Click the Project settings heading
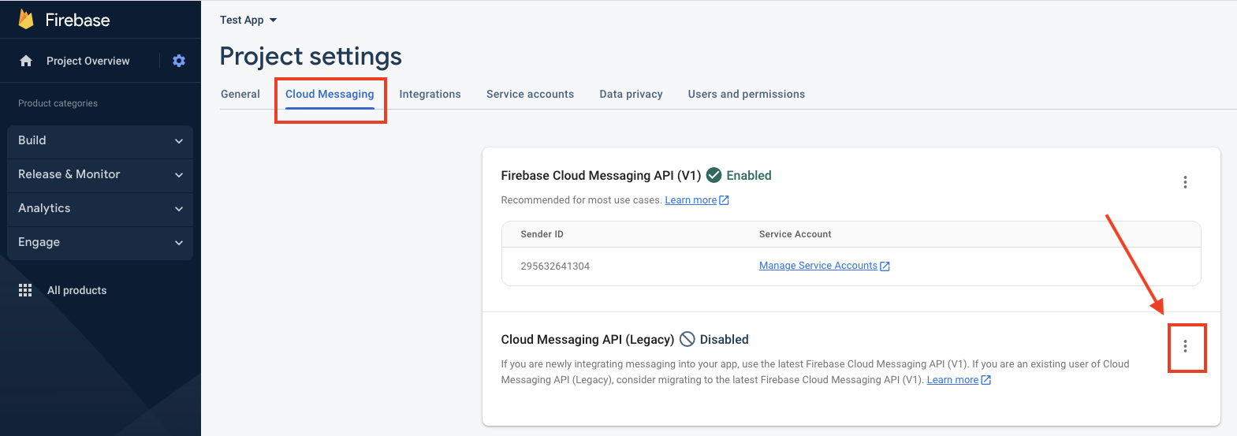 [x=311, y=56]
